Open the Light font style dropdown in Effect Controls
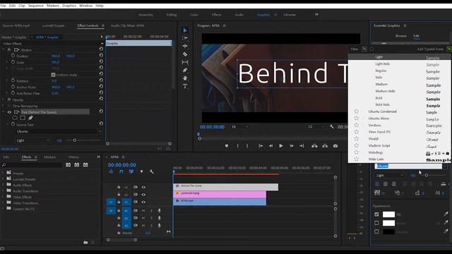 pyautogui.click(x=32, y=140)
